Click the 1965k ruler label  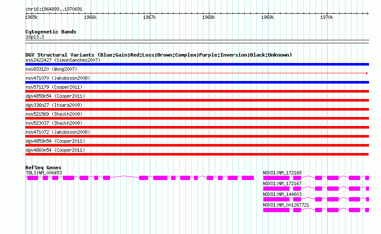point(31,17)
